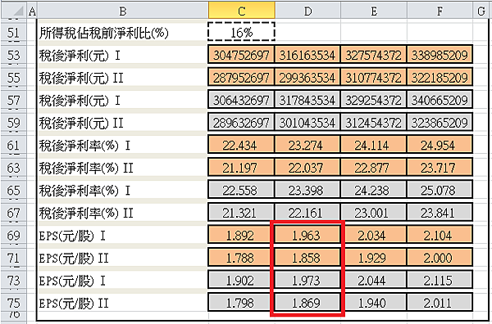Click EPS cell value 1.798
The image size is (492, 324).
point(241,303)
